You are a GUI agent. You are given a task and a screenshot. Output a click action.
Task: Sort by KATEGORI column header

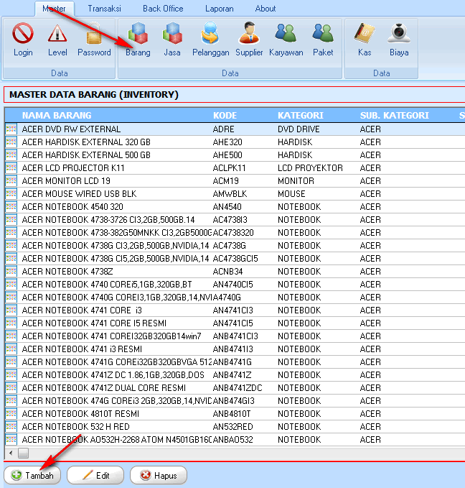coord(301,116)
